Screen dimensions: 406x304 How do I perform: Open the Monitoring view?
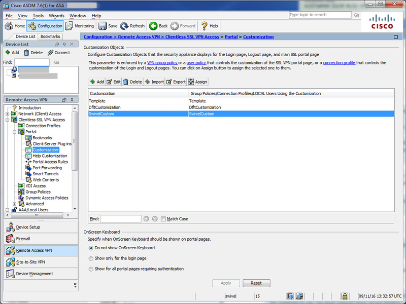coord(80,26)
